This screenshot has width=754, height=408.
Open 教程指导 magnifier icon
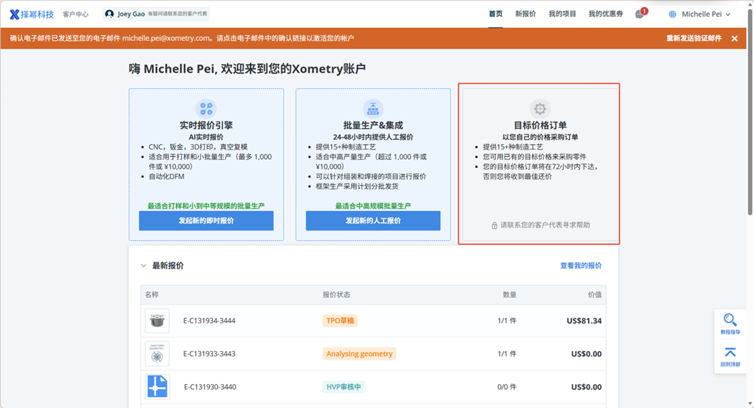(x=730, y=320)
